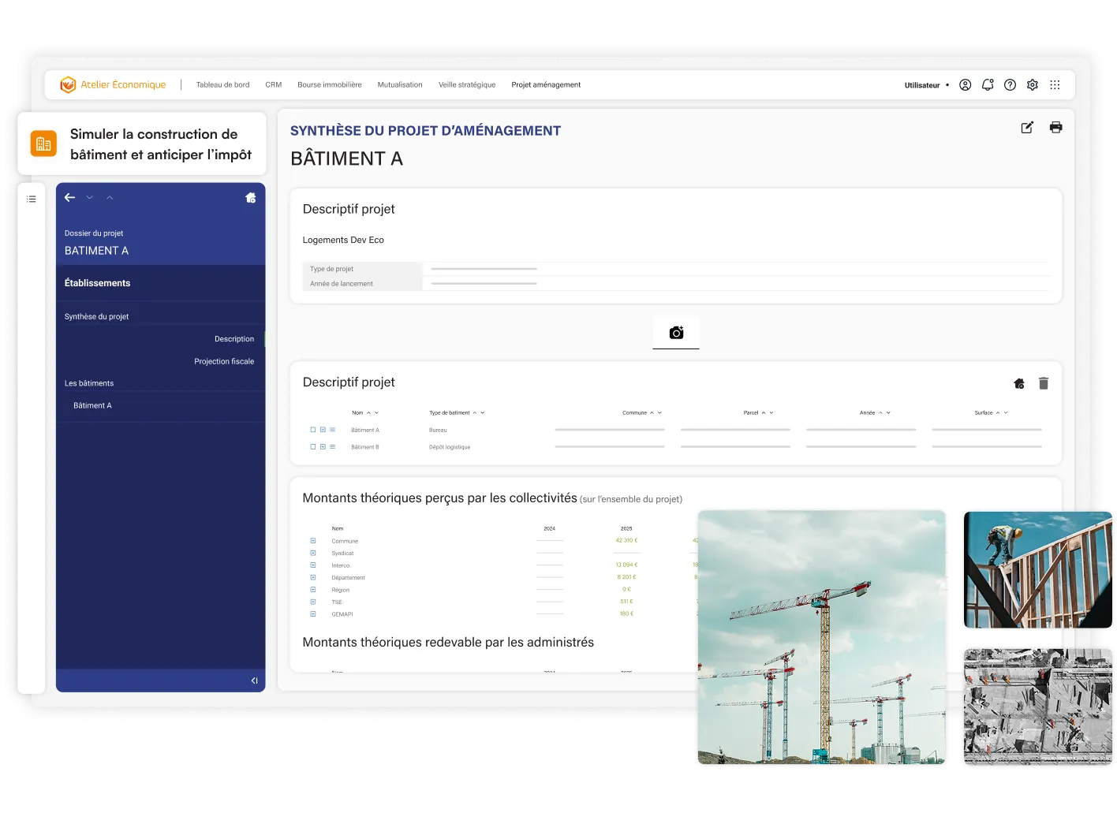Viewport: 1117px width, 824px height.
Task: Expand the Commune row
Action: (313, 541)
